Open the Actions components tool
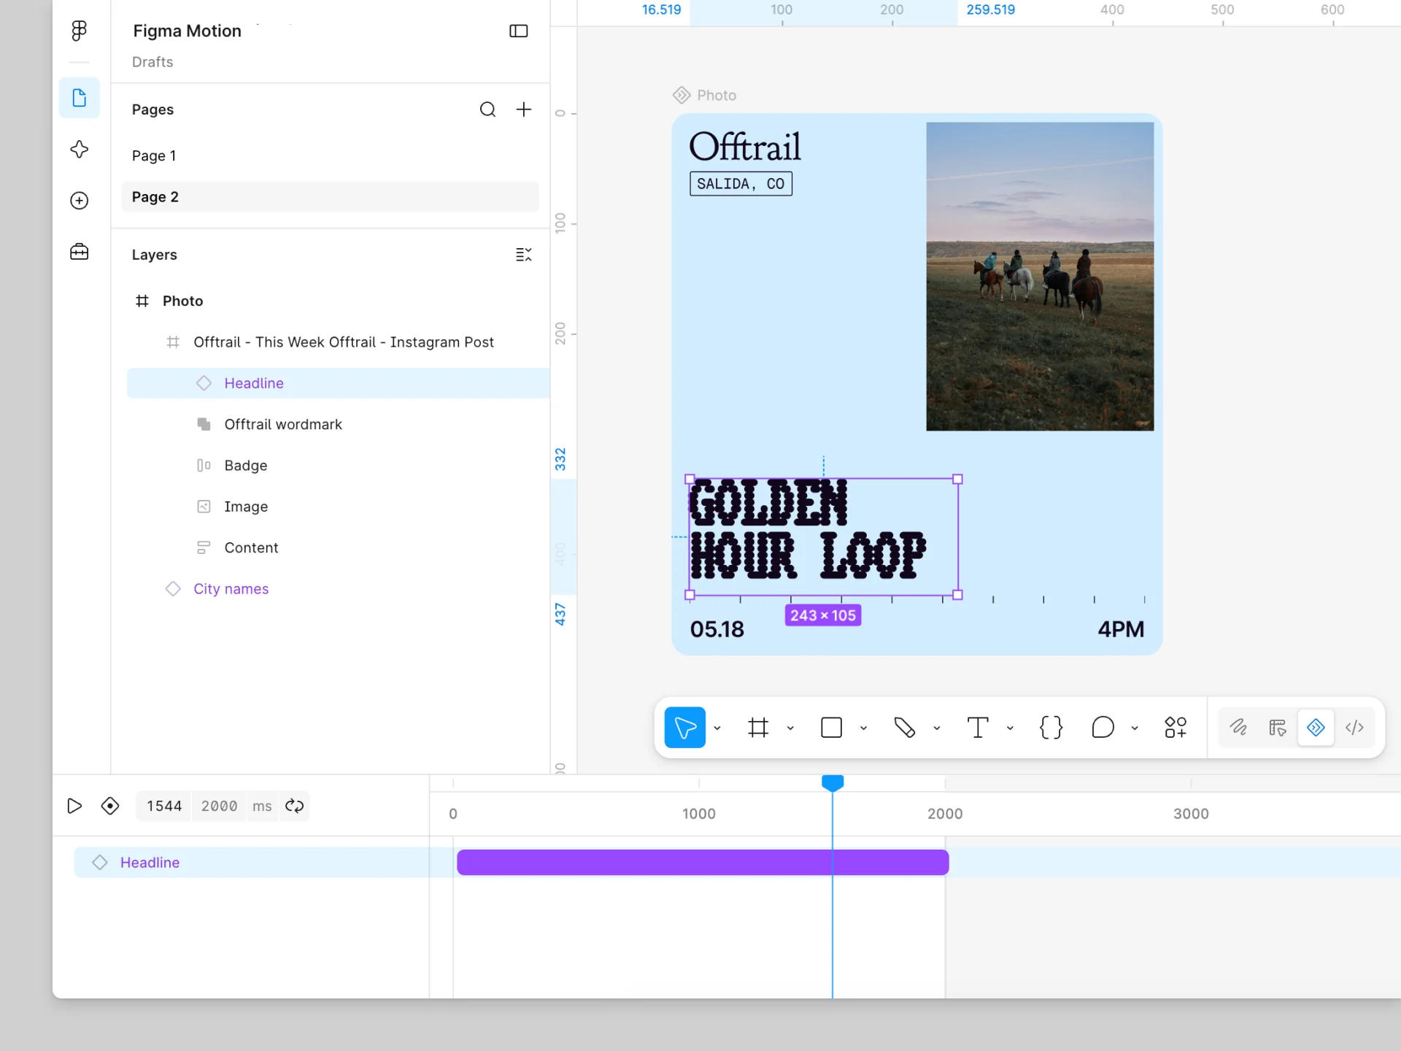This screenshot has width=1401, height=1051. pos(1176,728)
